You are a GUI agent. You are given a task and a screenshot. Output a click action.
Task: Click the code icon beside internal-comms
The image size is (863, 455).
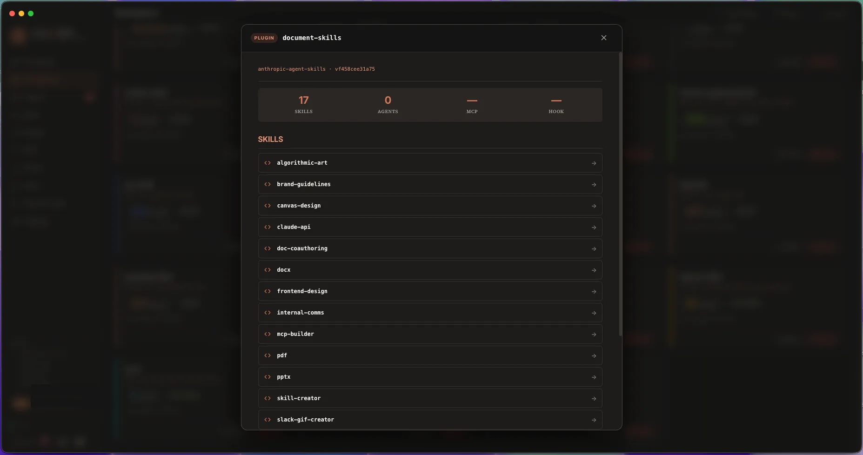tap(268, 313)
